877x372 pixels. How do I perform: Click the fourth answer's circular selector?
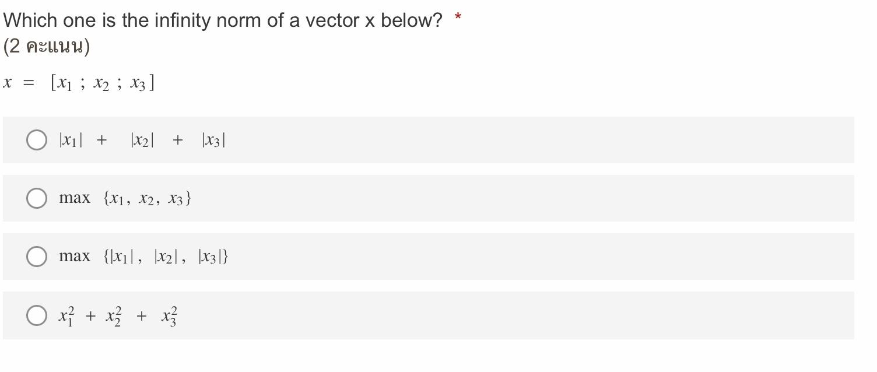pyautogui.click(x=36, y=315)
